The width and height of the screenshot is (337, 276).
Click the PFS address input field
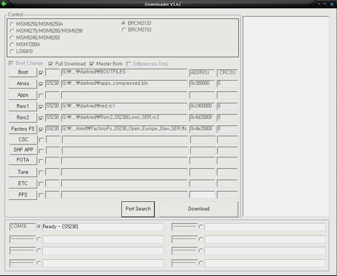click(x=202, y=195)
